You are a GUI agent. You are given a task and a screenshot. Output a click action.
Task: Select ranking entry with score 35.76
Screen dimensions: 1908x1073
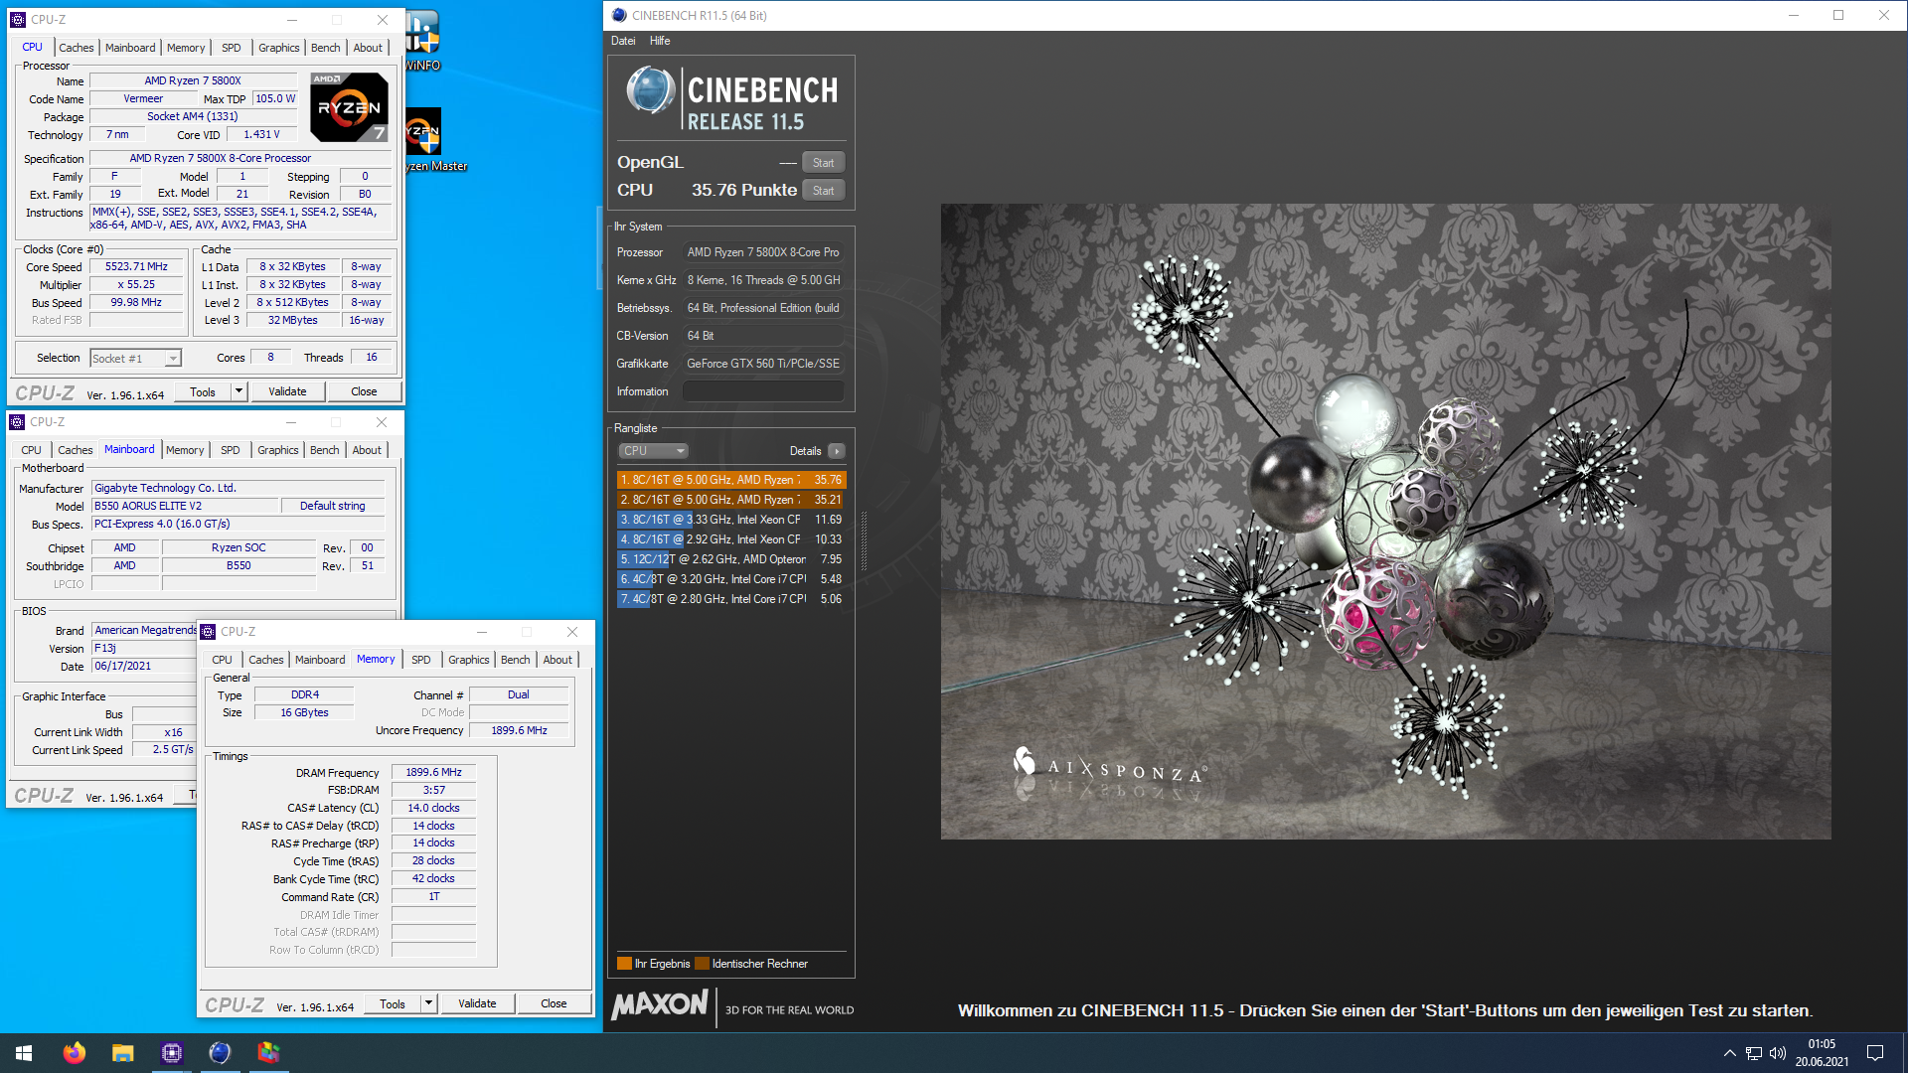731,480
